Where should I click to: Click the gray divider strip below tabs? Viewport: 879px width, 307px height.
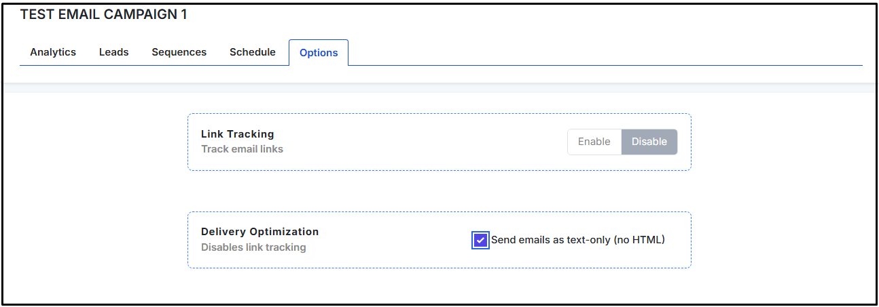coord(439,87)
